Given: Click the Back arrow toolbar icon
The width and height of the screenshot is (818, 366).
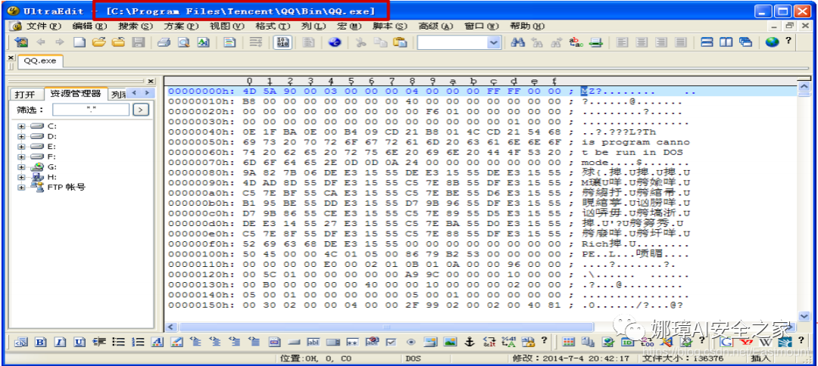Looking at the screenshot, I should point(41,42).
